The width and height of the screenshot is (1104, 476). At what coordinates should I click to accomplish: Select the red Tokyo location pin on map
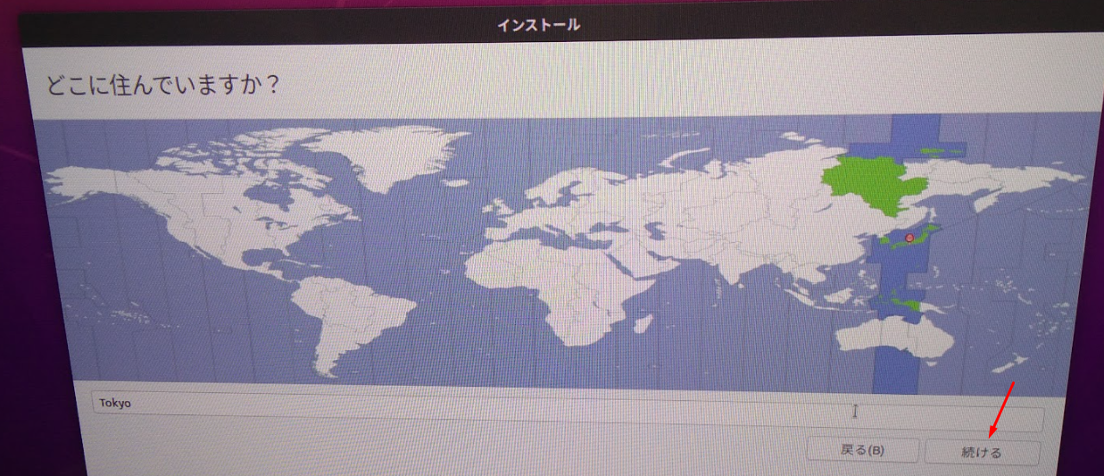(909, 238)
